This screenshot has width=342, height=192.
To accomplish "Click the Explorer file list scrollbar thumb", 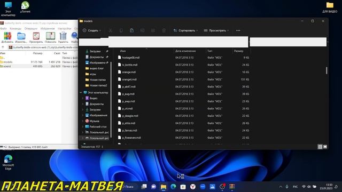I will [x=327, y=70].
